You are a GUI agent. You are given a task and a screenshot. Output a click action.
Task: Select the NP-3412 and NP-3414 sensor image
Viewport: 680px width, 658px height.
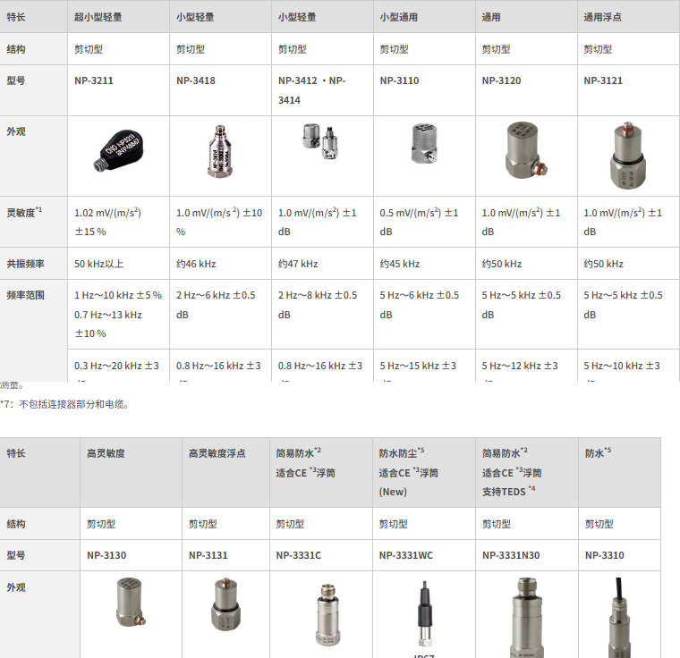point(320,141)
